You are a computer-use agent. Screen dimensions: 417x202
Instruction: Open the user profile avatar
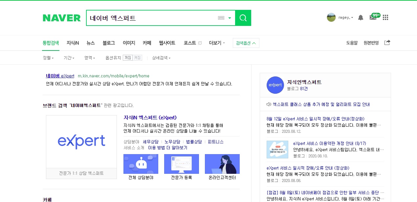(331, 17)
